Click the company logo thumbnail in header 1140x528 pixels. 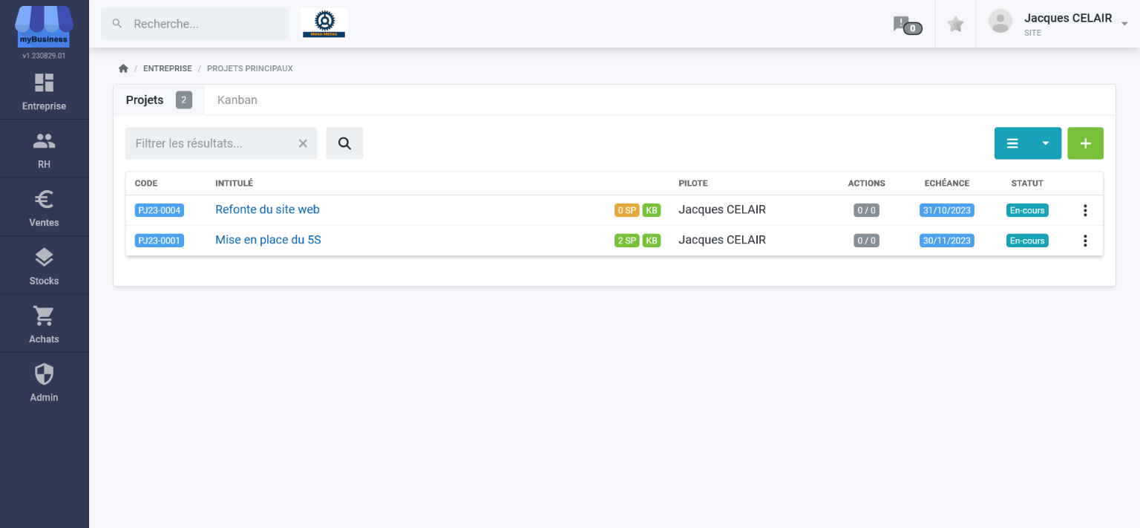pyautogui.click(x=324, y=24)
